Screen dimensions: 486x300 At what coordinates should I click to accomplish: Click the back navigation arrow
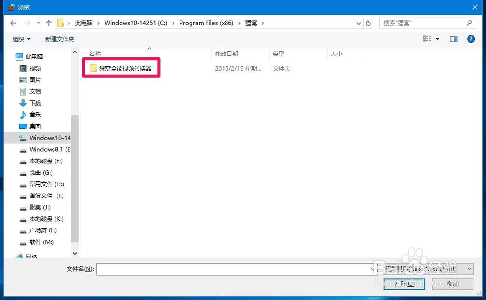pyautogui.click(x=13, y=22)
